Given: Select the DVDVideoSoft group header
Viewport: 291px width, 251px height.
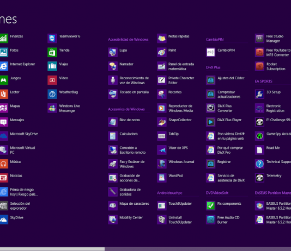Looking at the screenshot, I should click(217, 193).
